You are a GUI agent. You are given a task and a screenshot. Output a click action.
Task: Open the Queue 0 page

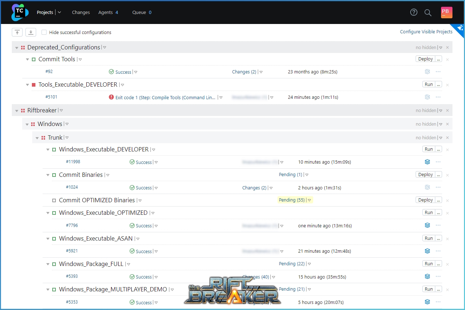142,12
